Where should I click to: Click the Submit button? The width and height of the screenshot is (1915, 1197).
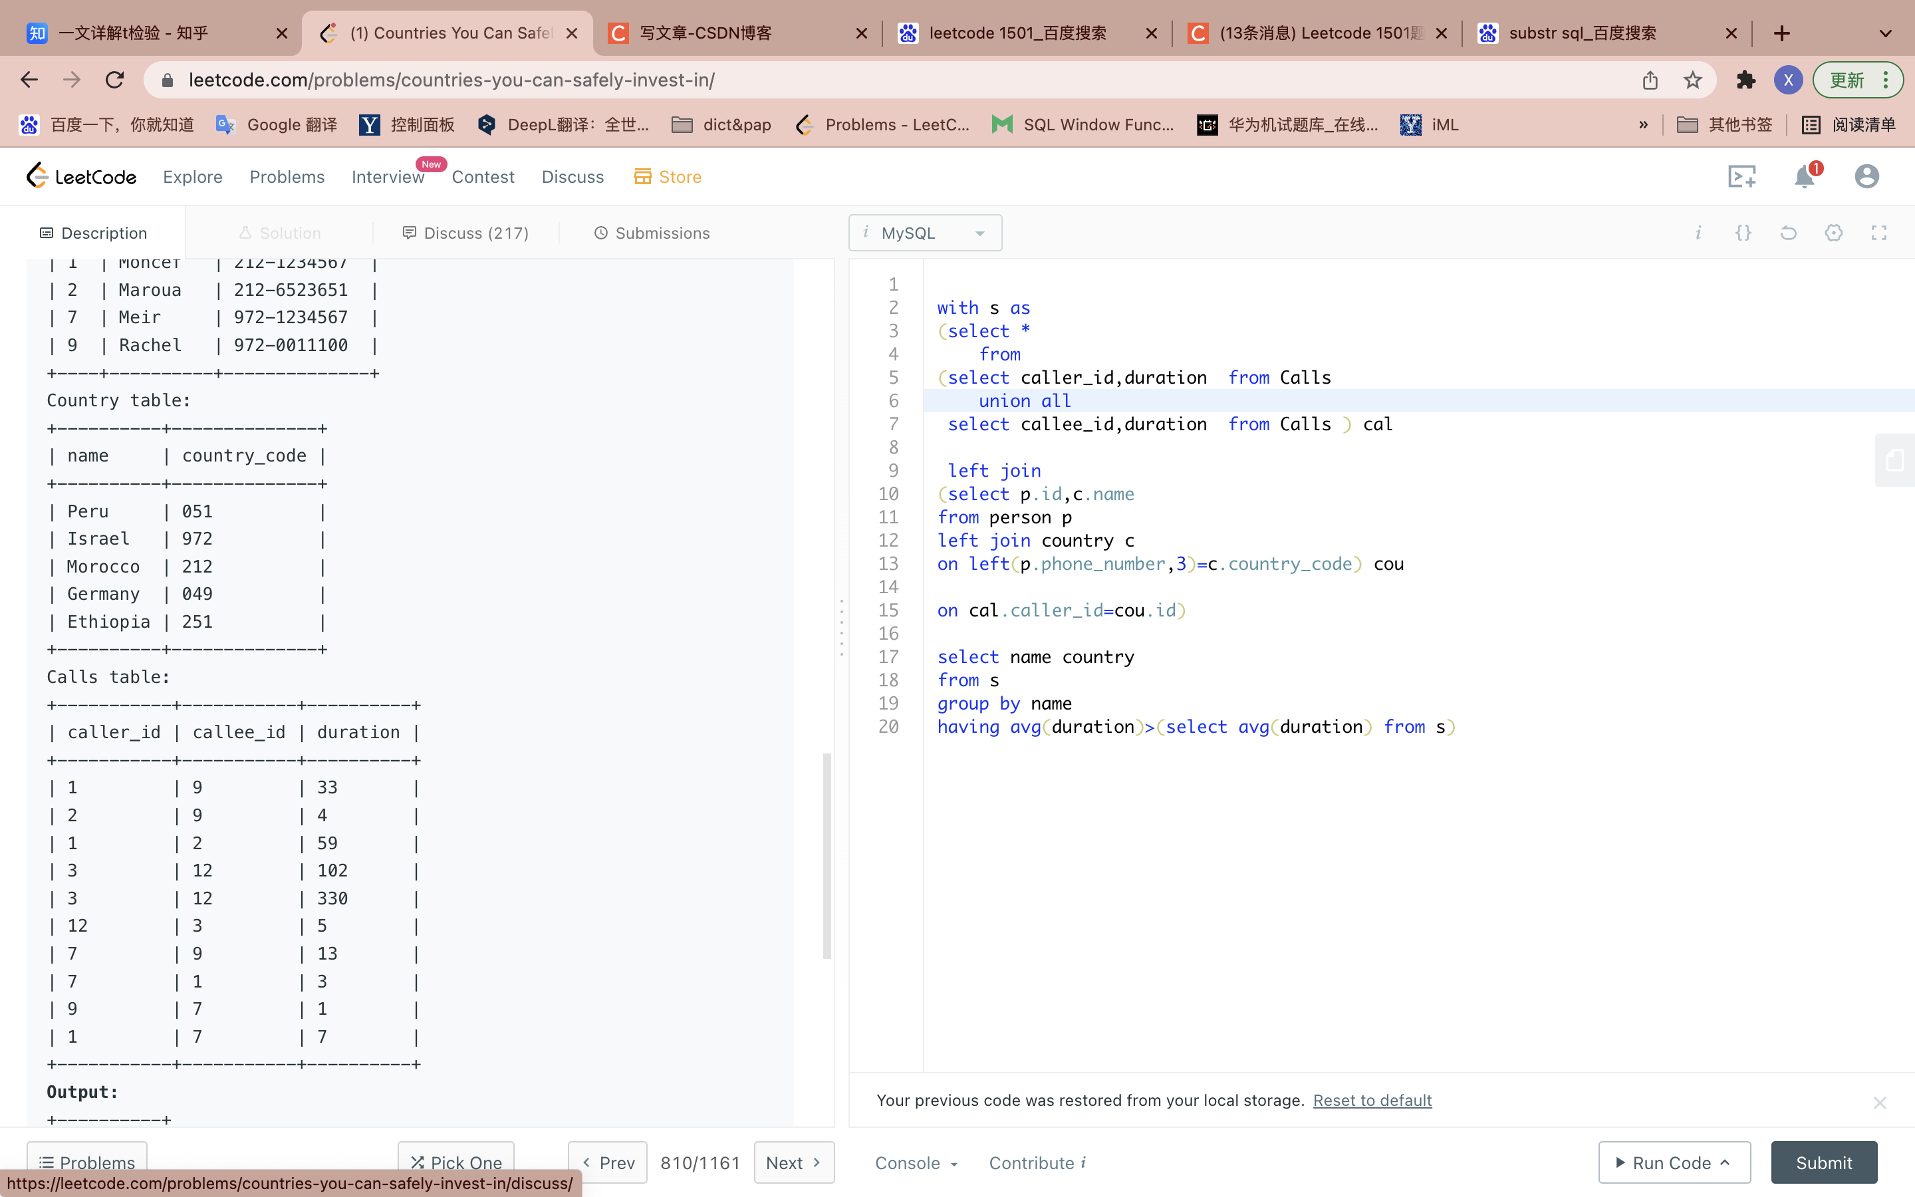1823,1162
